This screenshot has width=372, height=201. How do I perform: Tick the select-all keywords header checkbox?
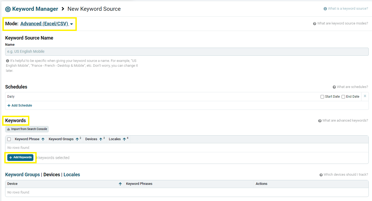click(9, 139)
